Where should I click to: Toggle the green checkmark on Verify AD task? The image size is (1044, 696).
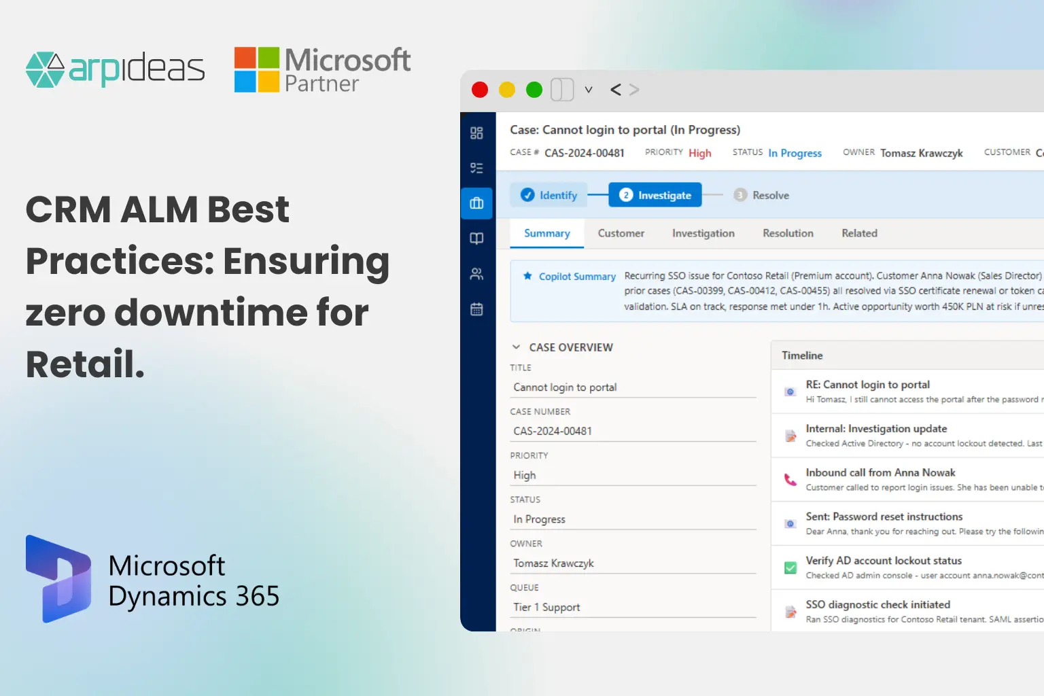[x=790, y=568]
